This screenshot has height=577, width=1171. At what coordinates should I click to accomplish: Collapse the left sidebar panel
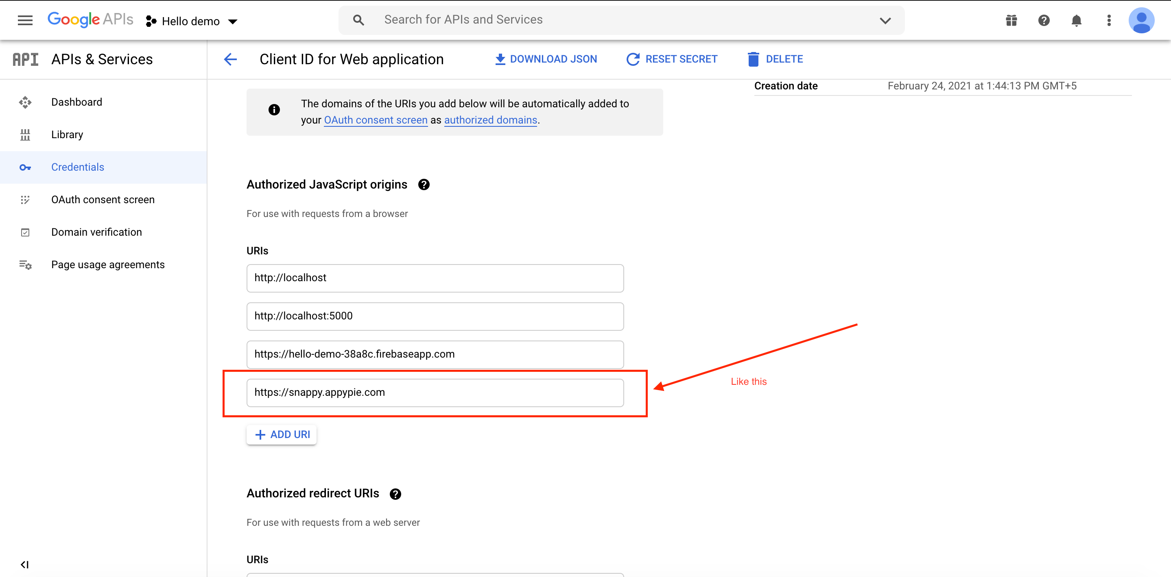click(24, 564)
